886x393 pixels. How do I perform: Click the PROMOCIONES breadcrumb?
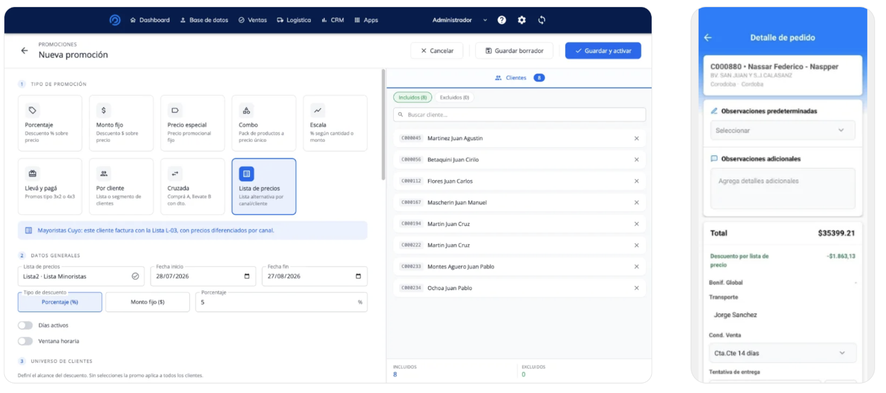coord(57,44)
